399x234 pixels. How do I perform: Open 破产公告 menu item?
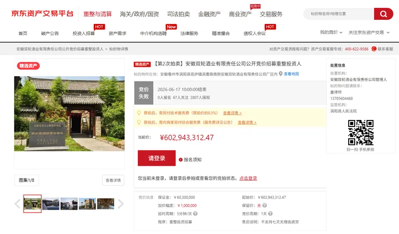(50, 33)
